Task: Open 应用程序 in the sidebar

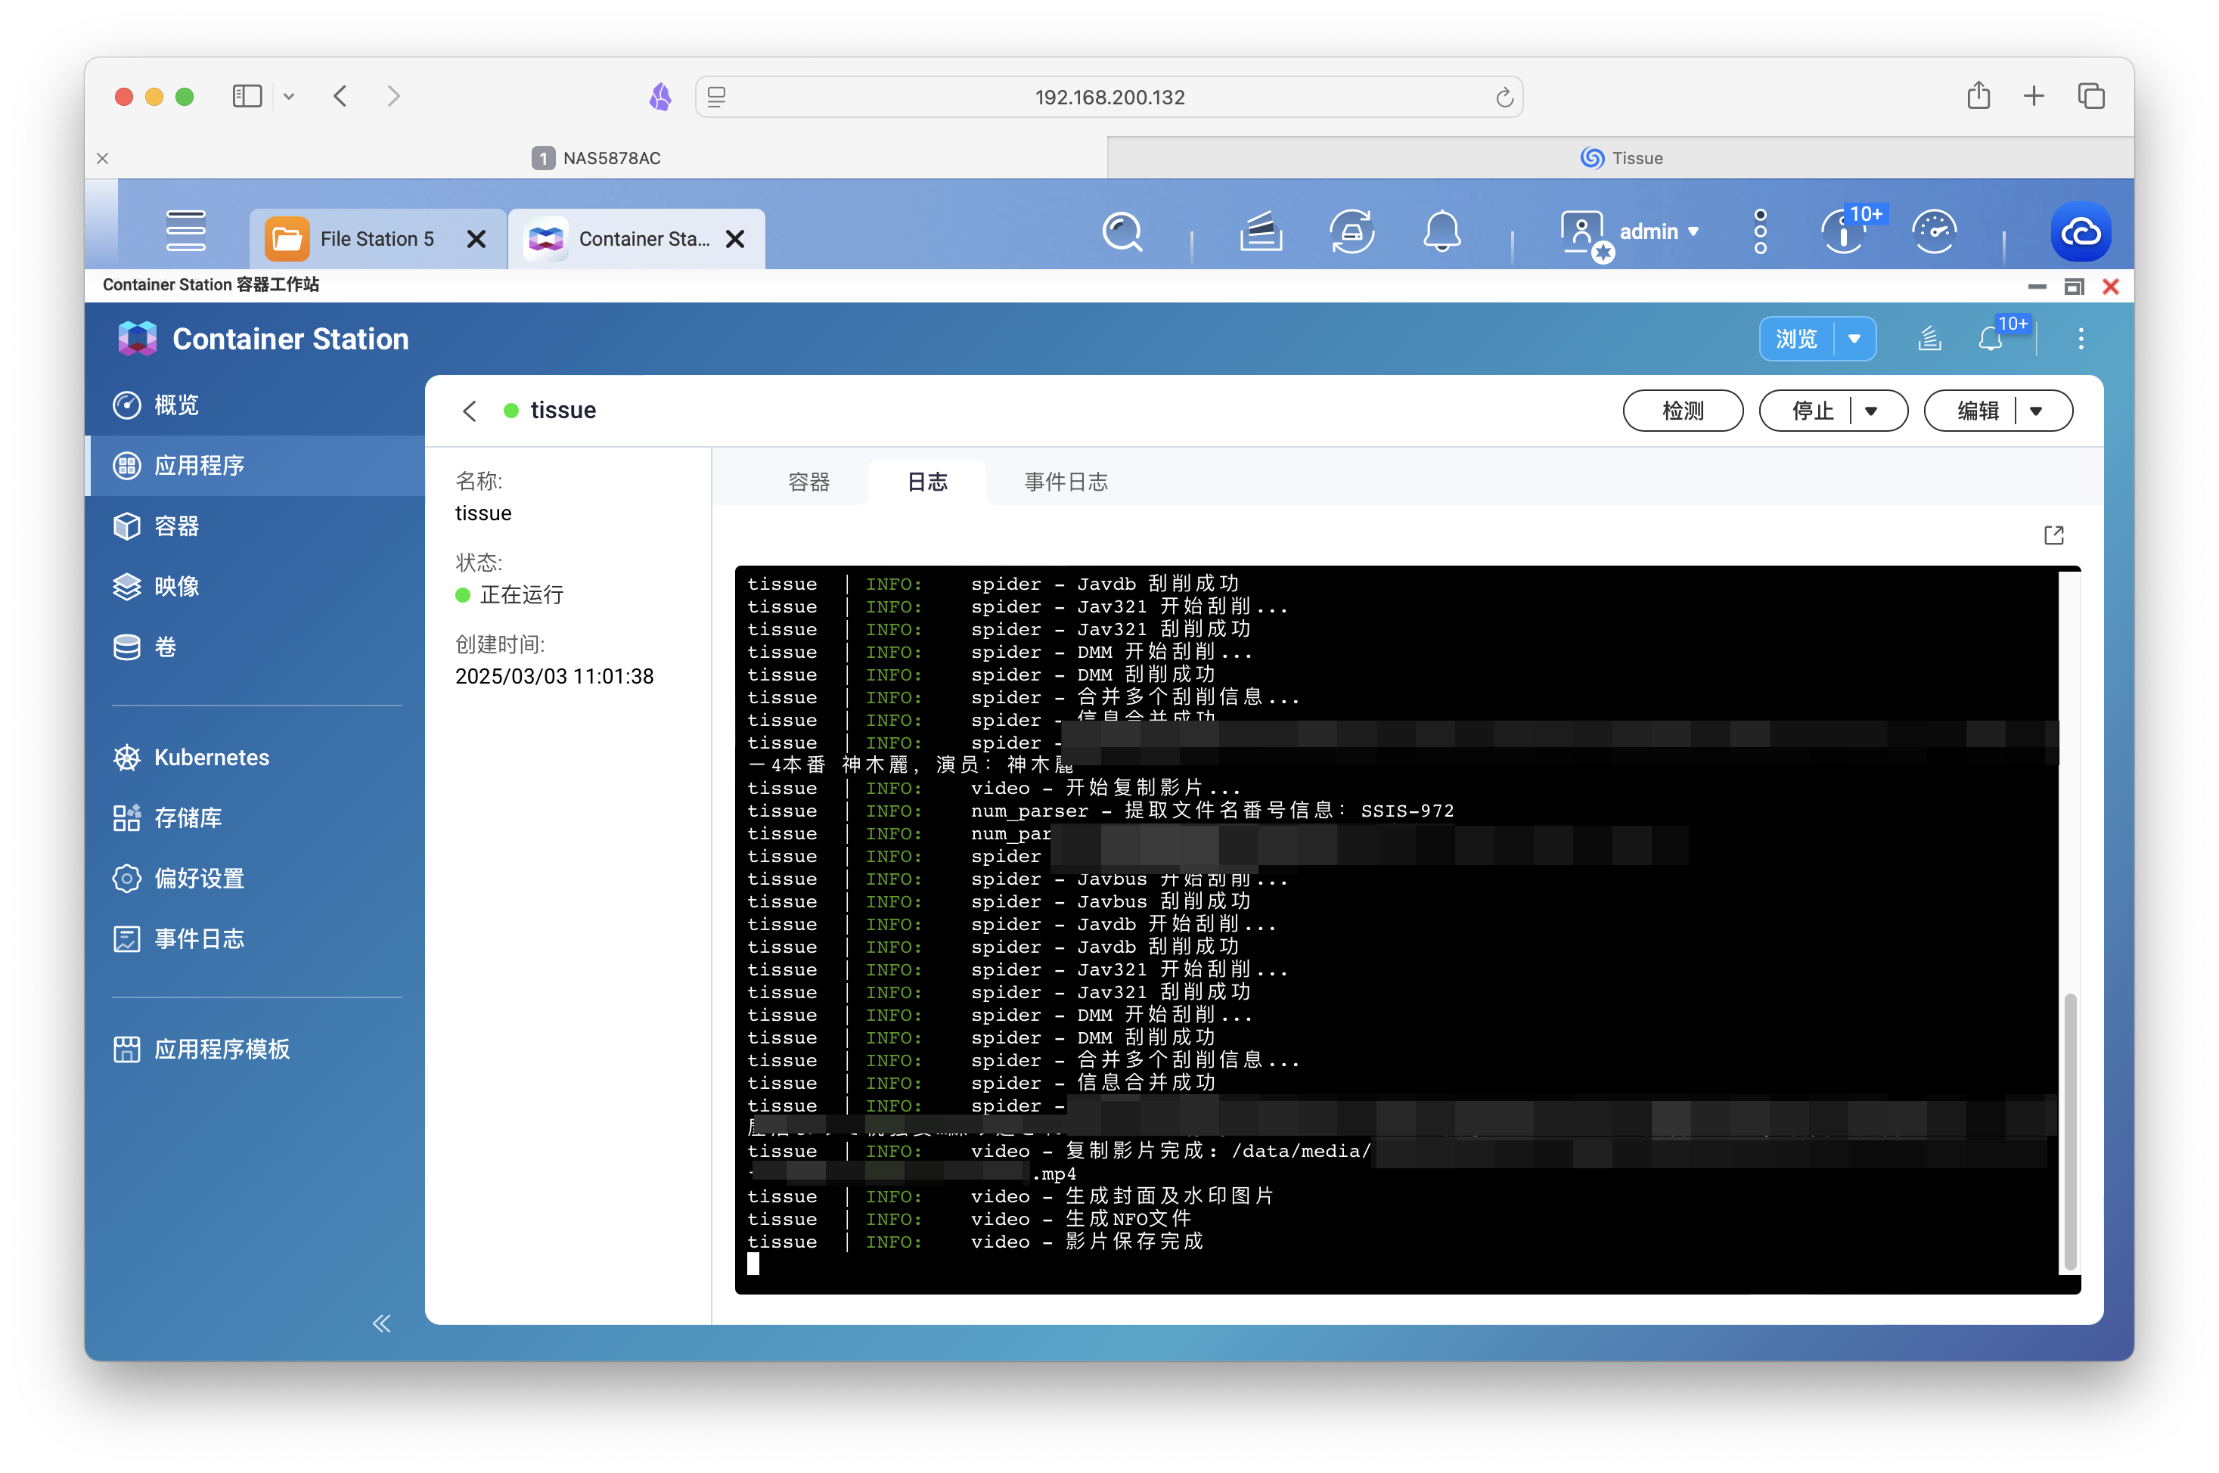Action: click(x=255, y=466)
